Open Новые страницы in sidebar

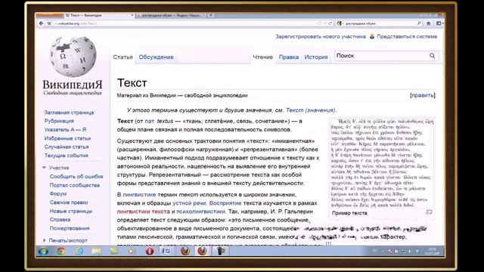point(71,211)
